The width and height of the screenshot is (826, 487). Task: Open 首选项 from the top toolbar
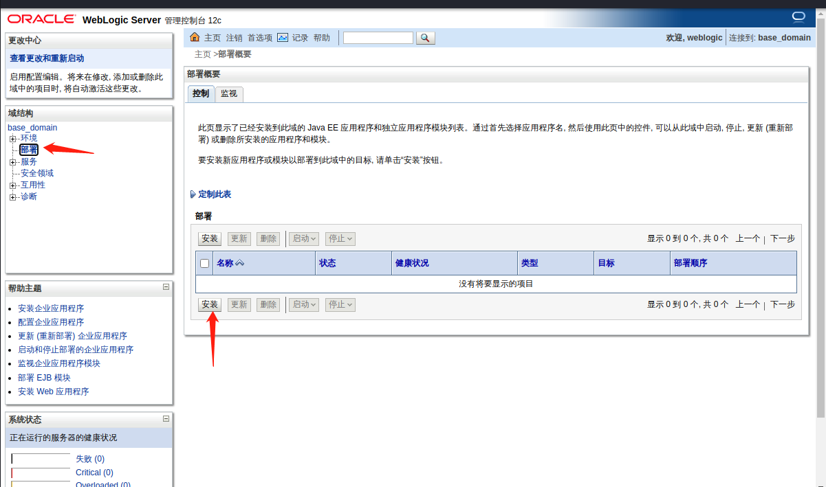(260, 38)
